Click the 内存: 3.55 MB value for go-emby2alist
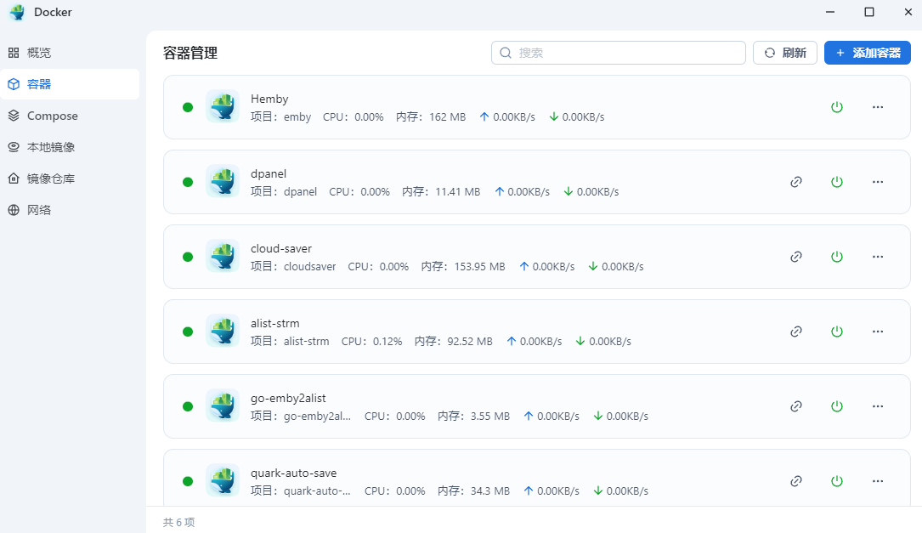 pyautogui.click(x=474, y=416)
